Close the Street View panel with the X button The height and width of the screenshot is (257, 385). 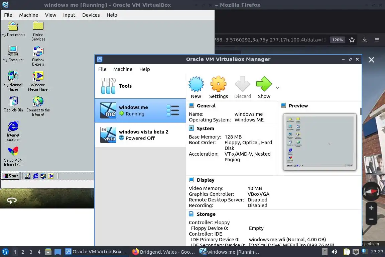[x=371, y=60]
